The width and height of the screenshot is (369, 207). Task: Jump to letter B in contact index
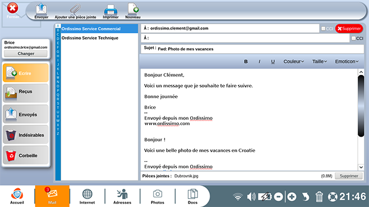click(x=58, y=30)
